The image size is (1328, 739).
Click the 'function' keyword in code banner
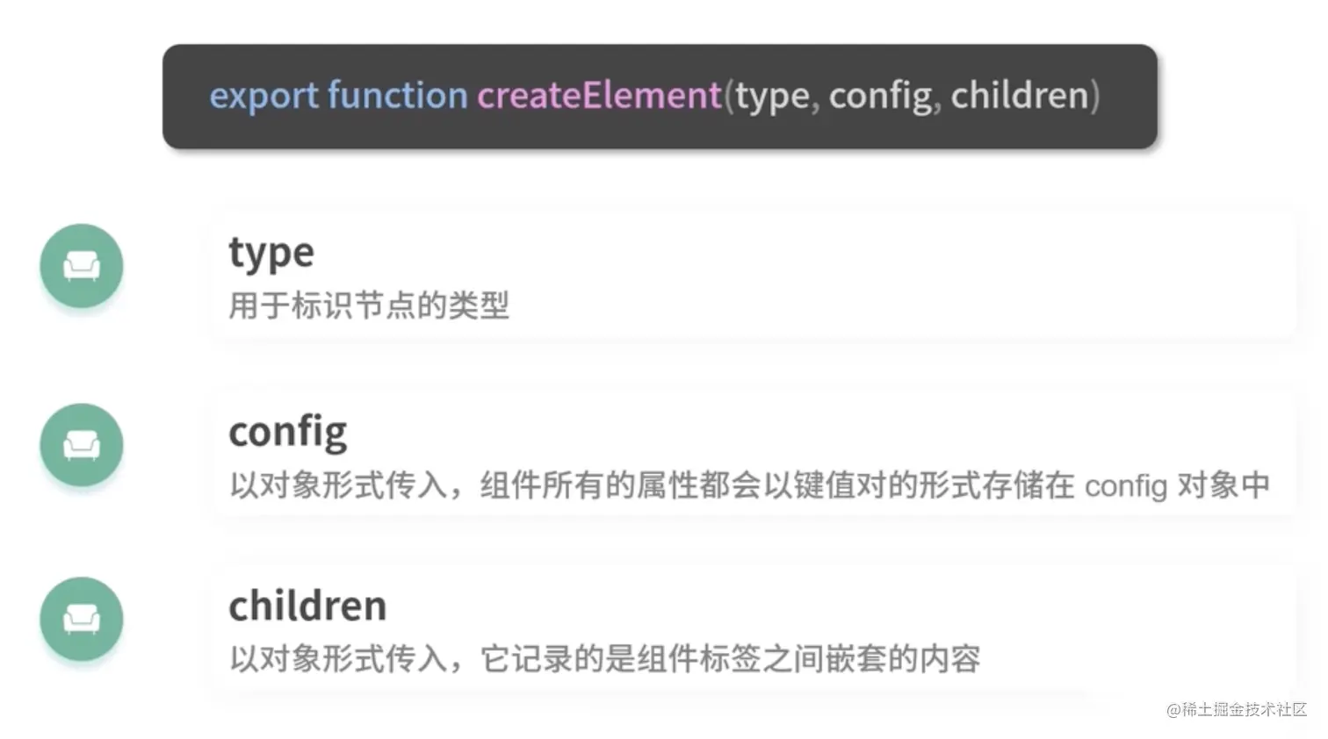tap(398, 95)
